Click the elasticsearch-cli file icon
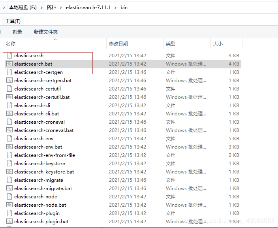 pyautogui.click(x=9, y=106)
